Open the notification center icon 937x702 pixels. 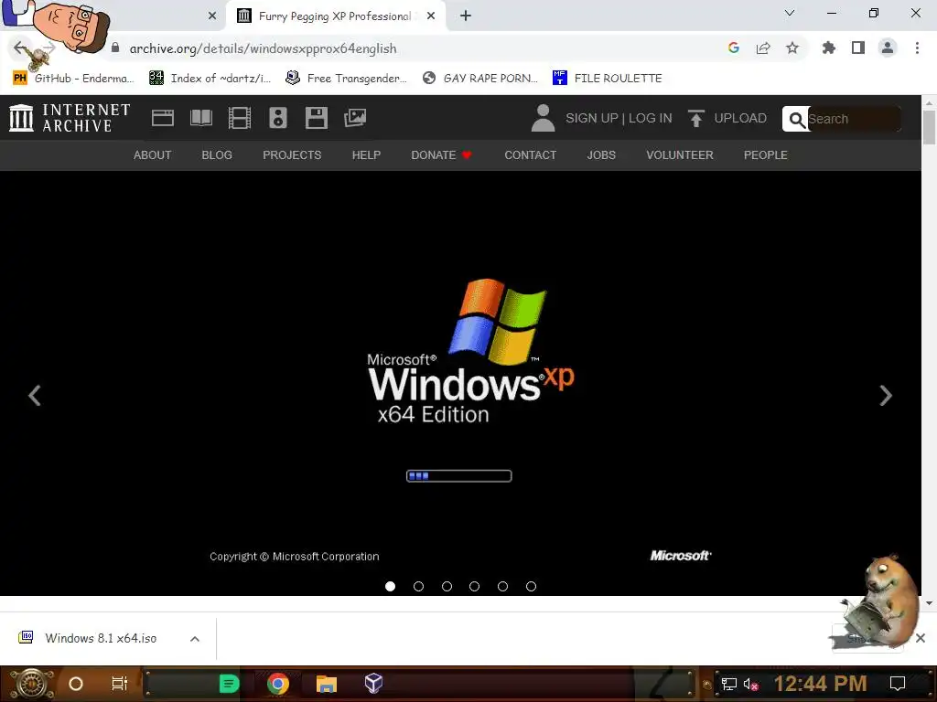tap(898, 684)
